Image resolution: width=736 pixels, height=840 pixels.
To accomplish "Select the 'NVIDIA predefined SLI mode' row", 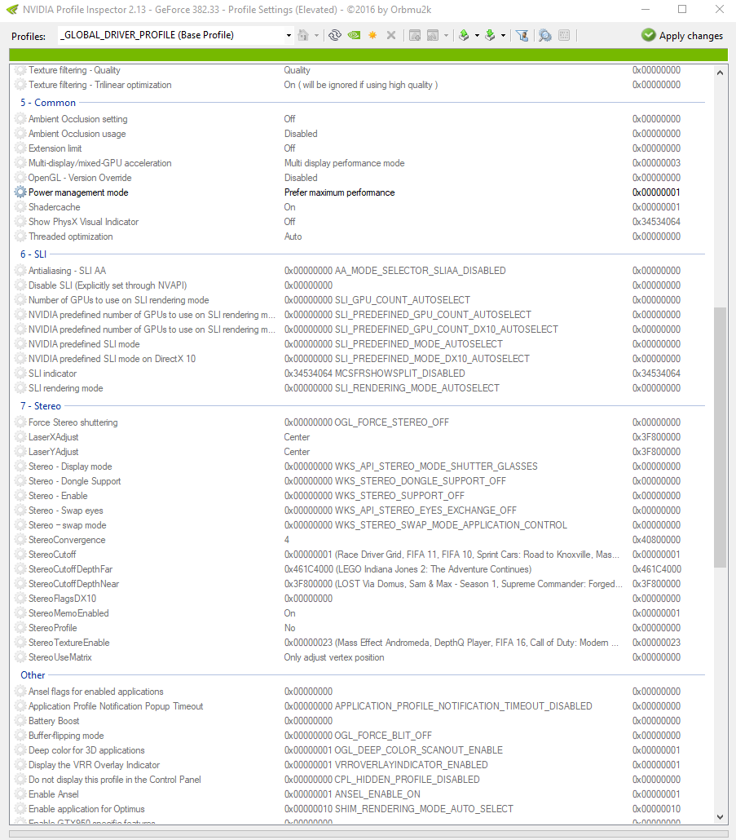I will click(361, 344).
